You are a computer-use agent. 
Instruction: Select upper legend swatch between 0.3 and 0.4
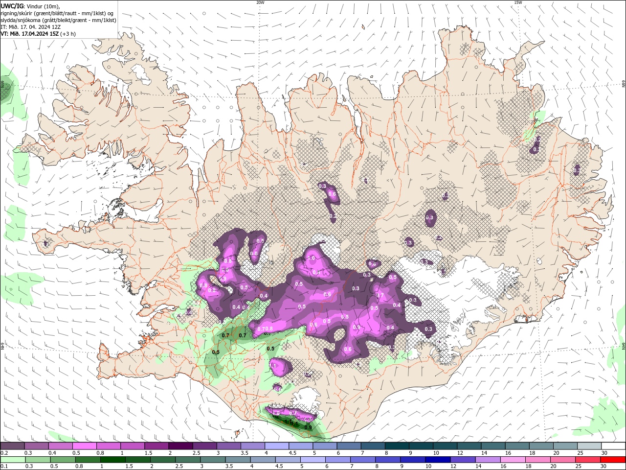click(36, 446)
